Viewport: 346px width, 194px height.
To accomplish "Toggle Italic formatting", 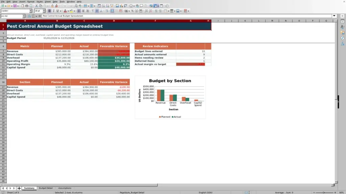I will pyautogui.click(x=54, y=11).
